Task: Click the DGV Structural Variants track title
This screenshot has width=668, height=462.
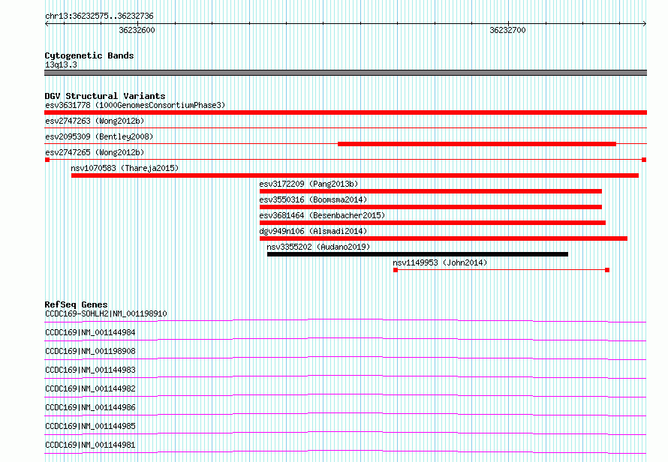Action: pyautogui.click(x=105, y=96)
